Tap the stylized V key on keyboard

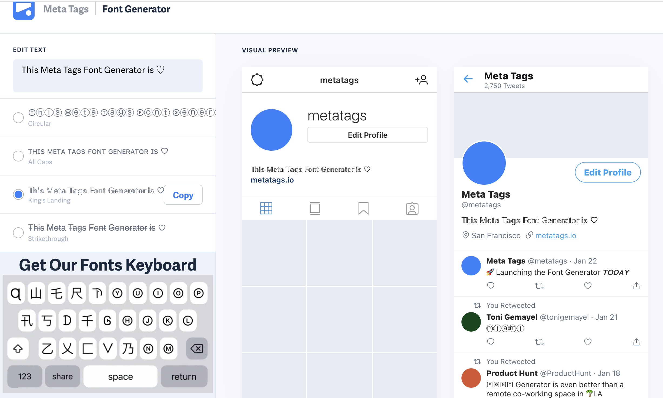[108, 349]
